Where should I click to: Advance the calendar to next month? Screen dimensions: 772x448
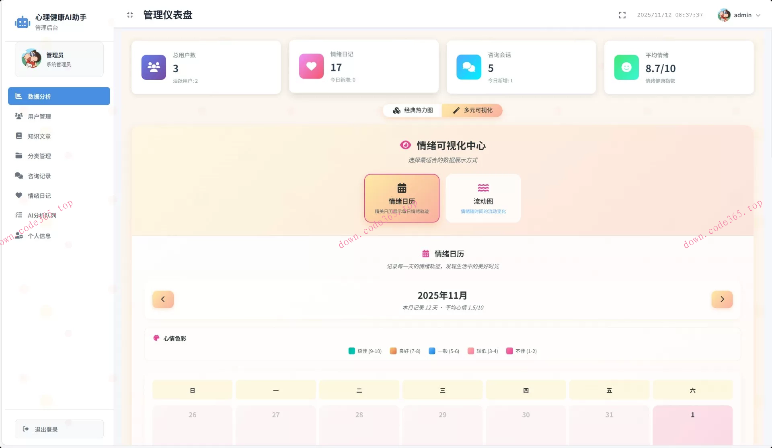pos(722,299)
